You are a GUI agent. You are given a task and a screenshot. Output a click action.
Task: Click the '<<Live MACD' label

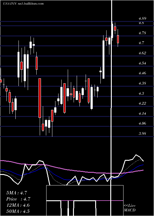point(130,208)
